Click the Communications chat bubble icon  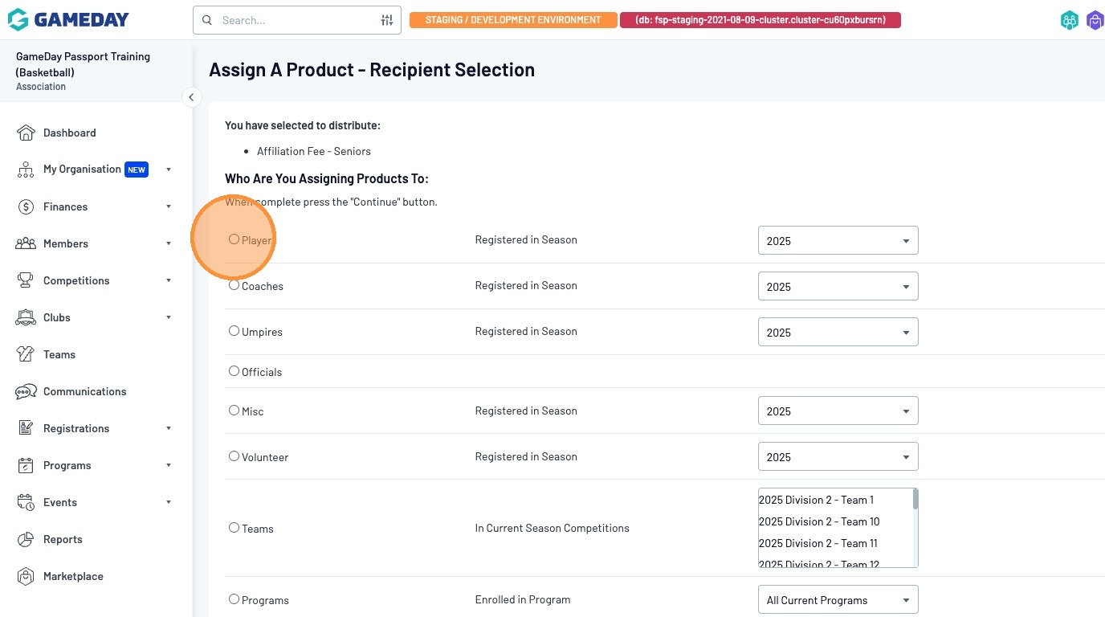(26, 391)
